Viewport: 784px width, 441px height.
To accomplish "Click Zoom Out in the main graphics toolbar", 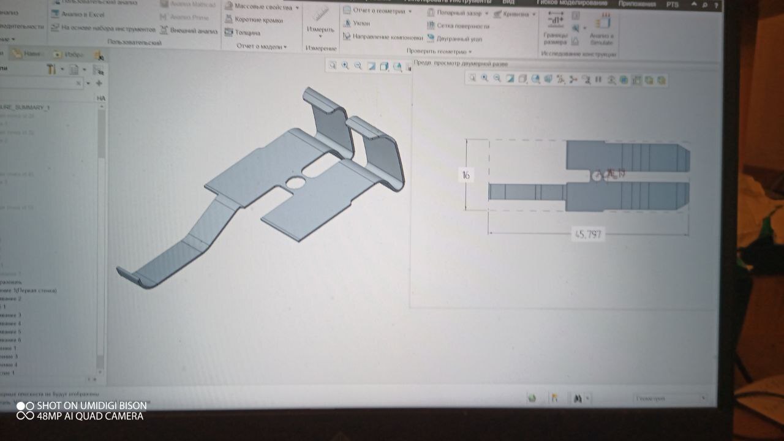I will 358,66.
